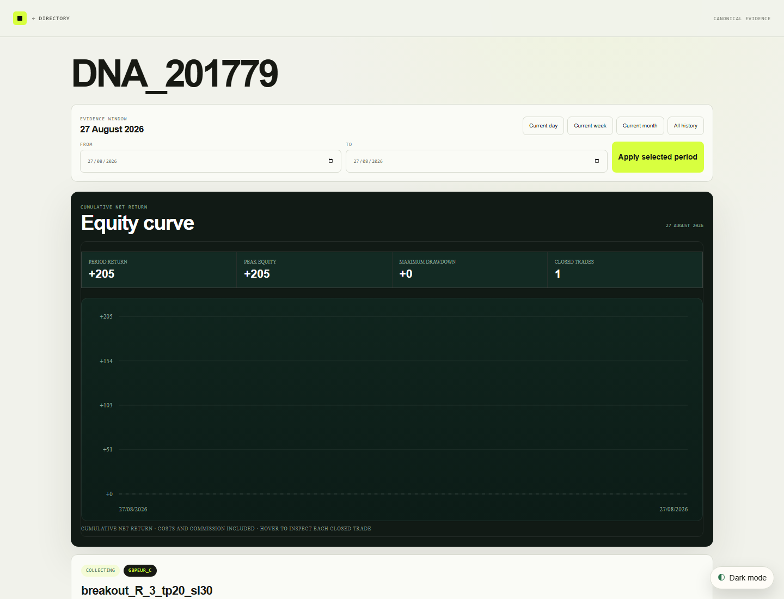Click the Period Return +205 stat
The width and height of the screenshot is (784, 599).
point(159,270)
